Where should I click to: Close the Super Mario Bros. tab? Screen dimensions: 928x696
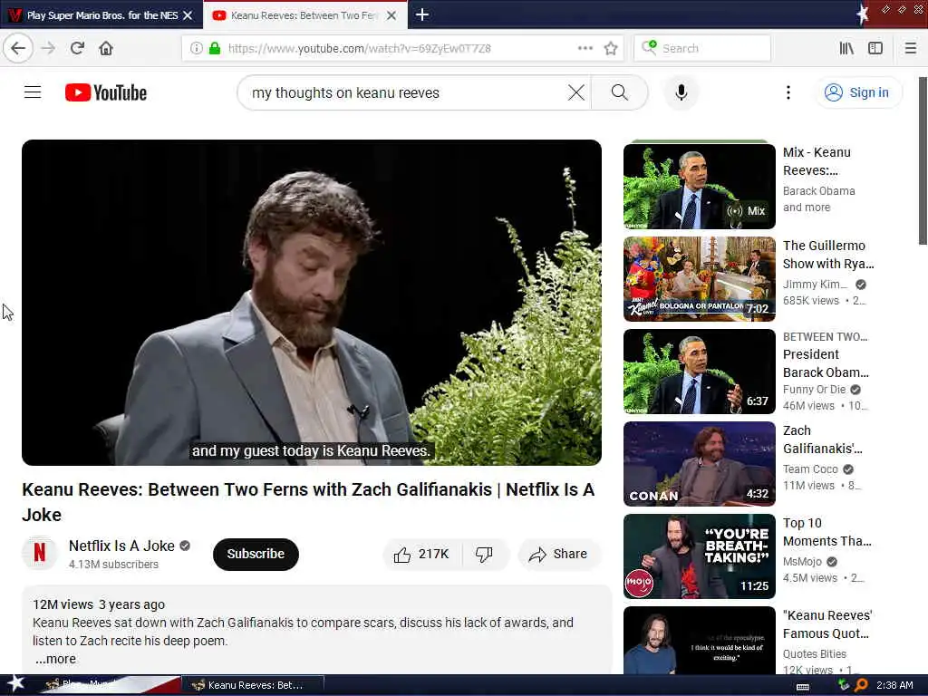188,15
